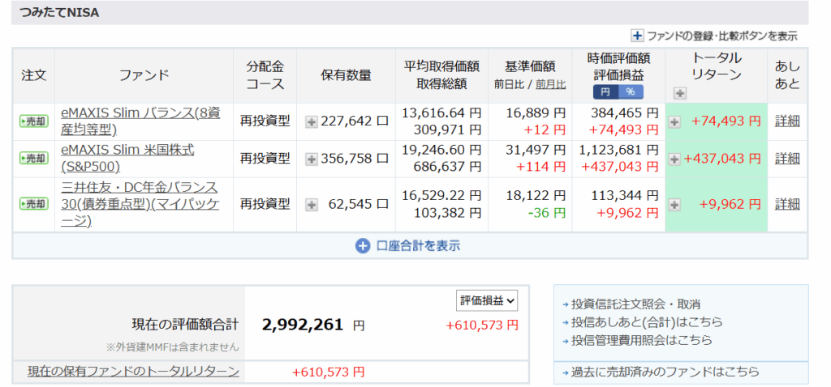Expand plus icon under トータルリターン header

coord(680,94)
